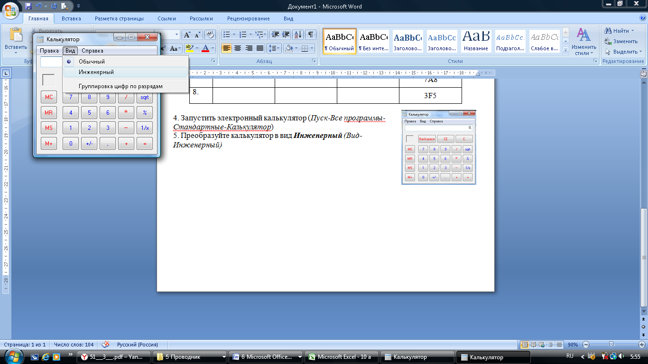The width and height of the screenshot is (648, 364).
Task: Open the highlight color dropdown arrow
Action: coord(196,48)
